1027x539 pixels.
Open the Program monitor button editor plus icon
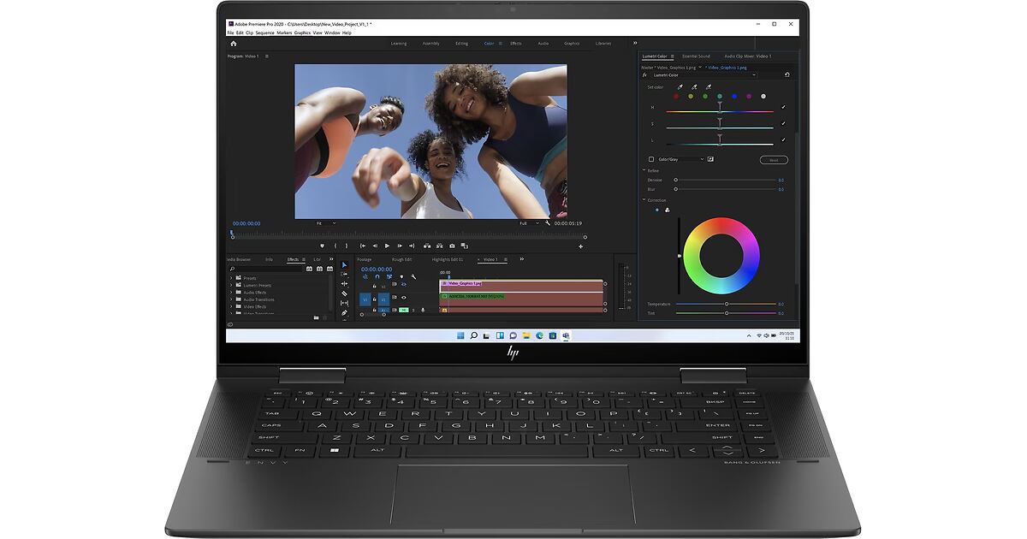pos(581,246)
